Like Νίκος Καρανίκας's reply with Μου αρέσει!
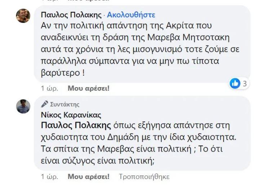 [88, 177]
